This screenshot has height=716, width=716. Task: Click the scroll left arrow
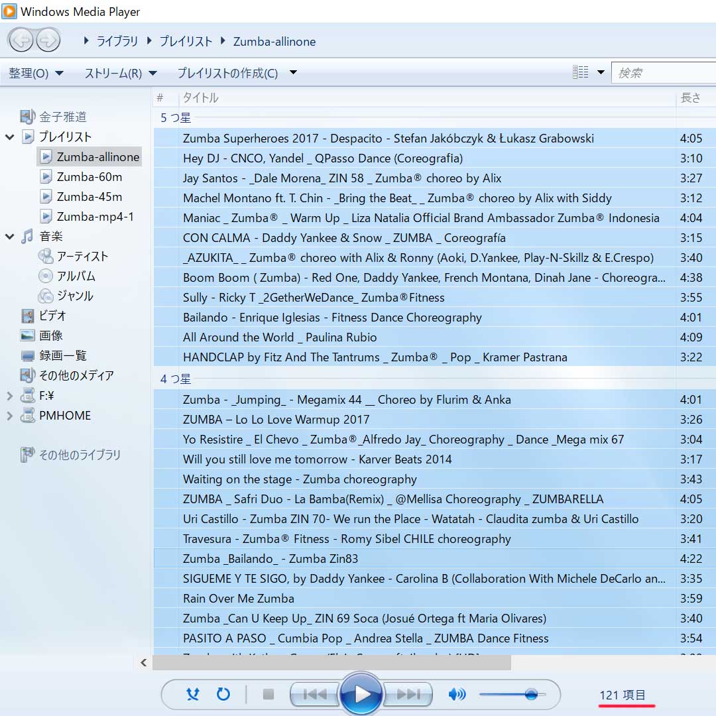click(x=143, y=662)
